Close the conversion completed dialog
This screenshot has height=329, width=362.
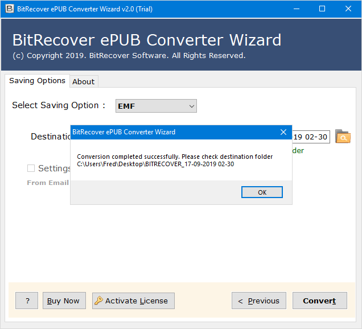[x=283, y=132]
